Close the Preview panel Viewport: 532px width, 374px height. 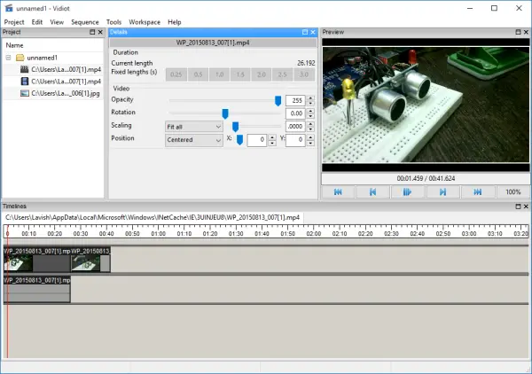(524, 33)
